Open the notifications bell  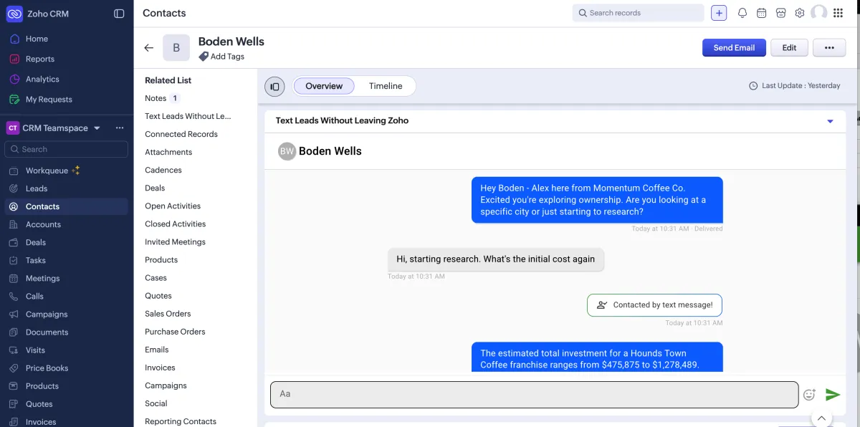point(742,13)
